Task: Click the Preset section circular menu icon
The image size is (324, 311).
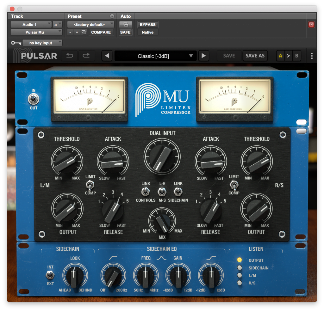Action: [112, 16]
